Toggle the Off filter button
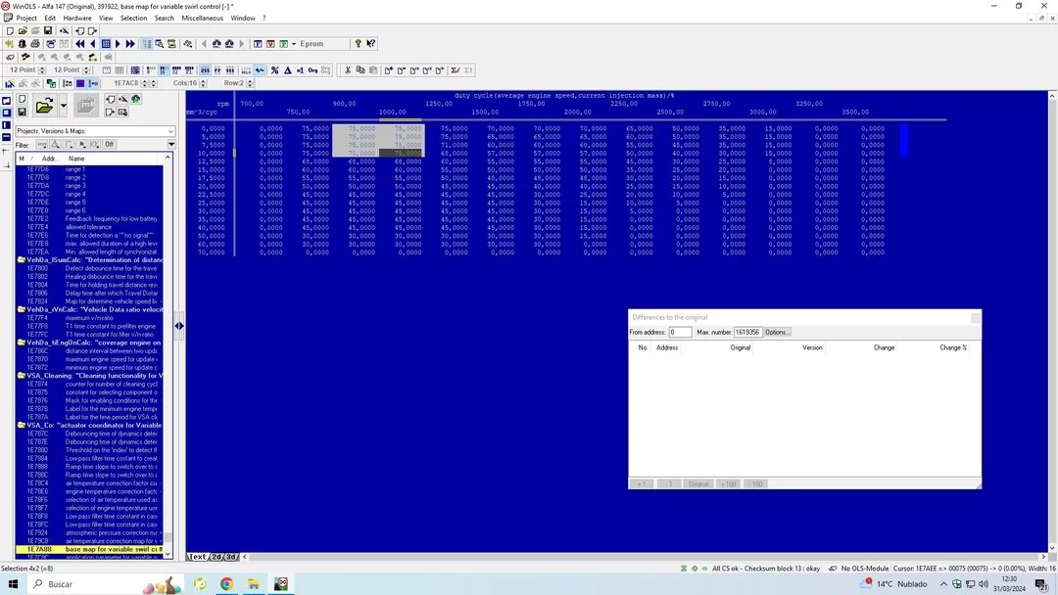This screenshot has height=595, width=1058. coord(110,144)
